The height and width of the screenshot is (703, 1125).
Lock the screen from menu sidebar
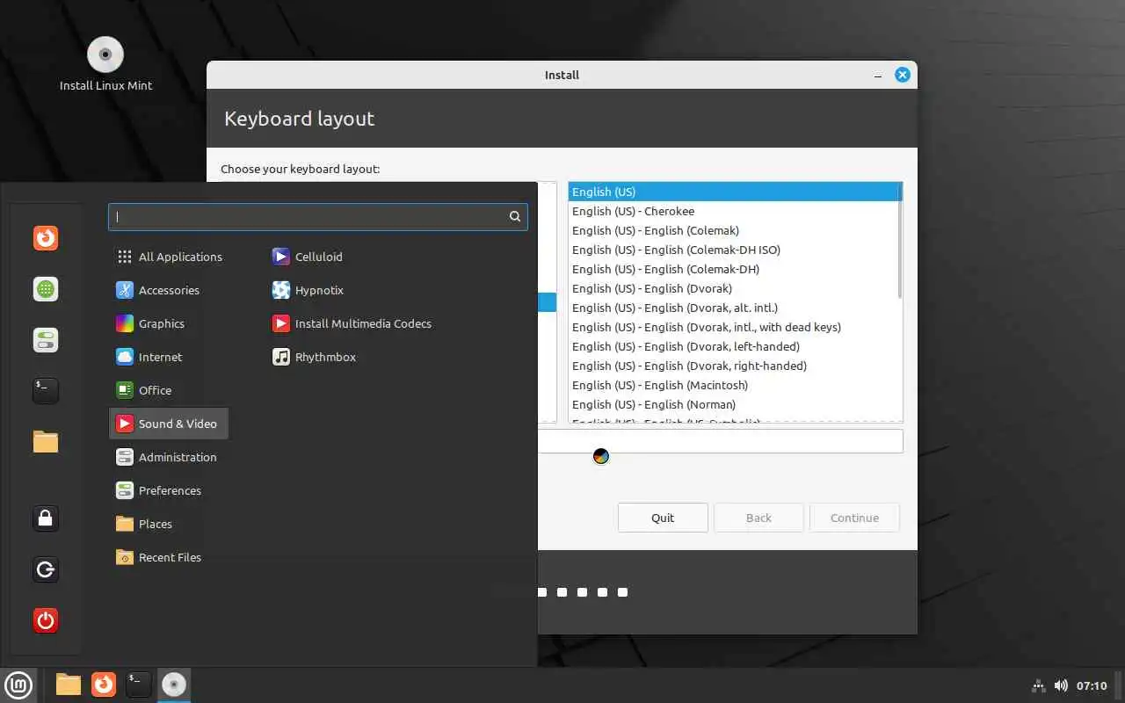46,518
